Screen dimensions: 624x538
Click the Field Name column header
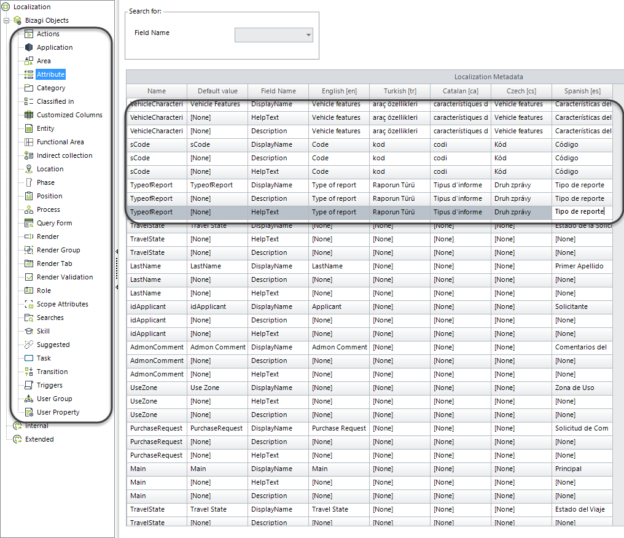coord(278,91)
